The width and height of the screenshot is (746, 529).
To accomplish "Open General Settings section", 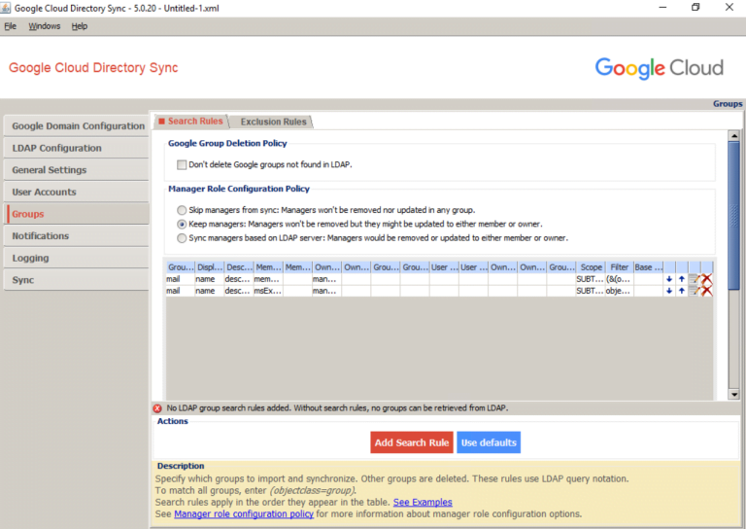I will pyautogui.click(x=76, y=170).
